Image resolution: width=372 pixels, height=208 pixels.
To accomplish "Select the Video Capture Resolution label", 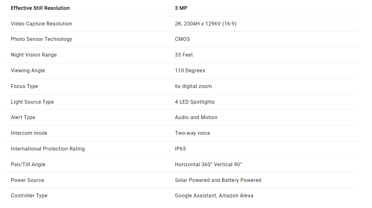I will (41, 24).
